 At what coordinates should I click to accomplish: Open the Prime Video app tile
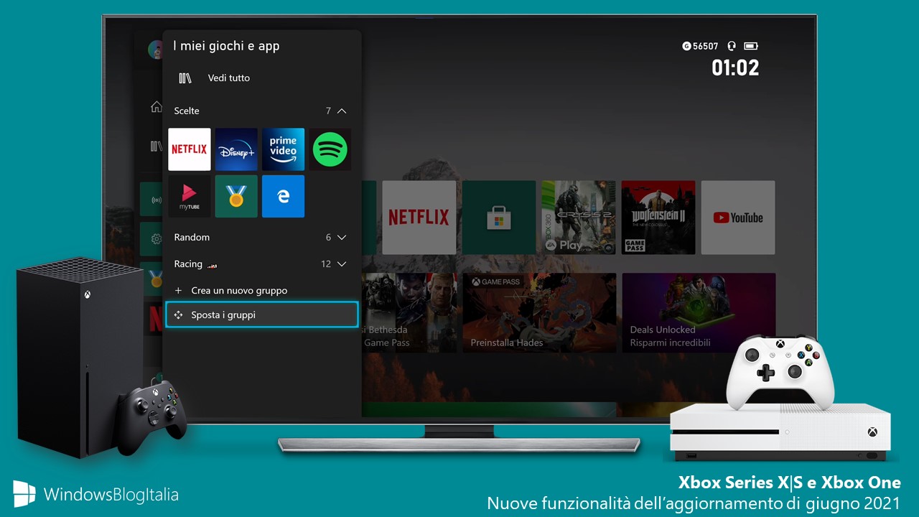click(x=283, y=149)
